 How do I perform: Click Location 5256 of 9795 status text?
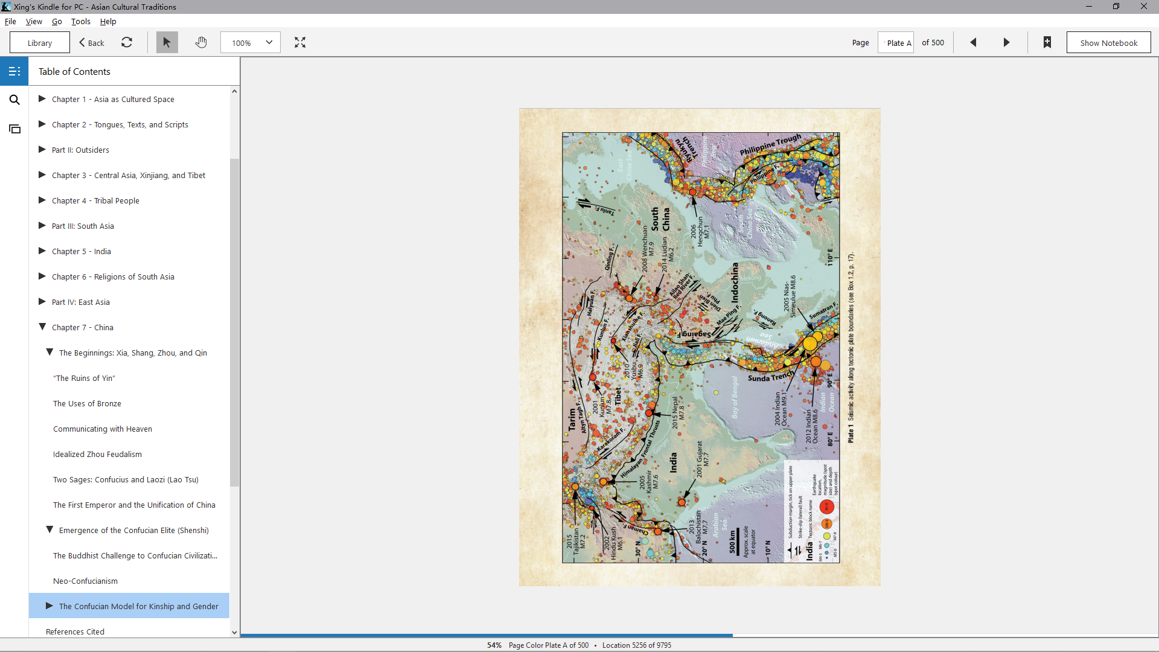pos(637,645)
